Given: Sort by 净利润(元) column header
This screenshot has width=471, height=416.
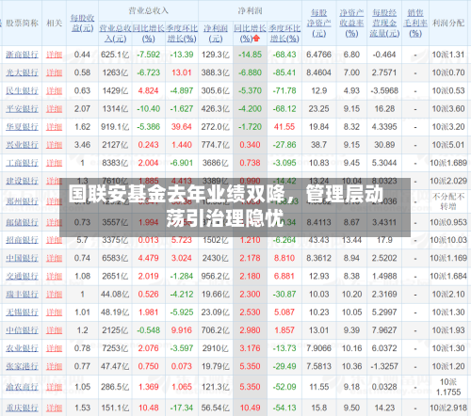Looking at the screenshot, I should point(216,34).
